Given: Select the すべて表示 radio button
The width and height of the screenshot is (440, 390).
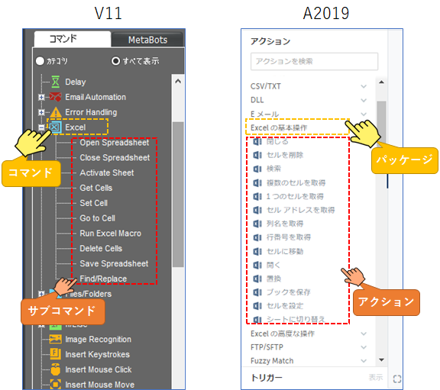Looking at the screenshot, I should tap(115, 61).
